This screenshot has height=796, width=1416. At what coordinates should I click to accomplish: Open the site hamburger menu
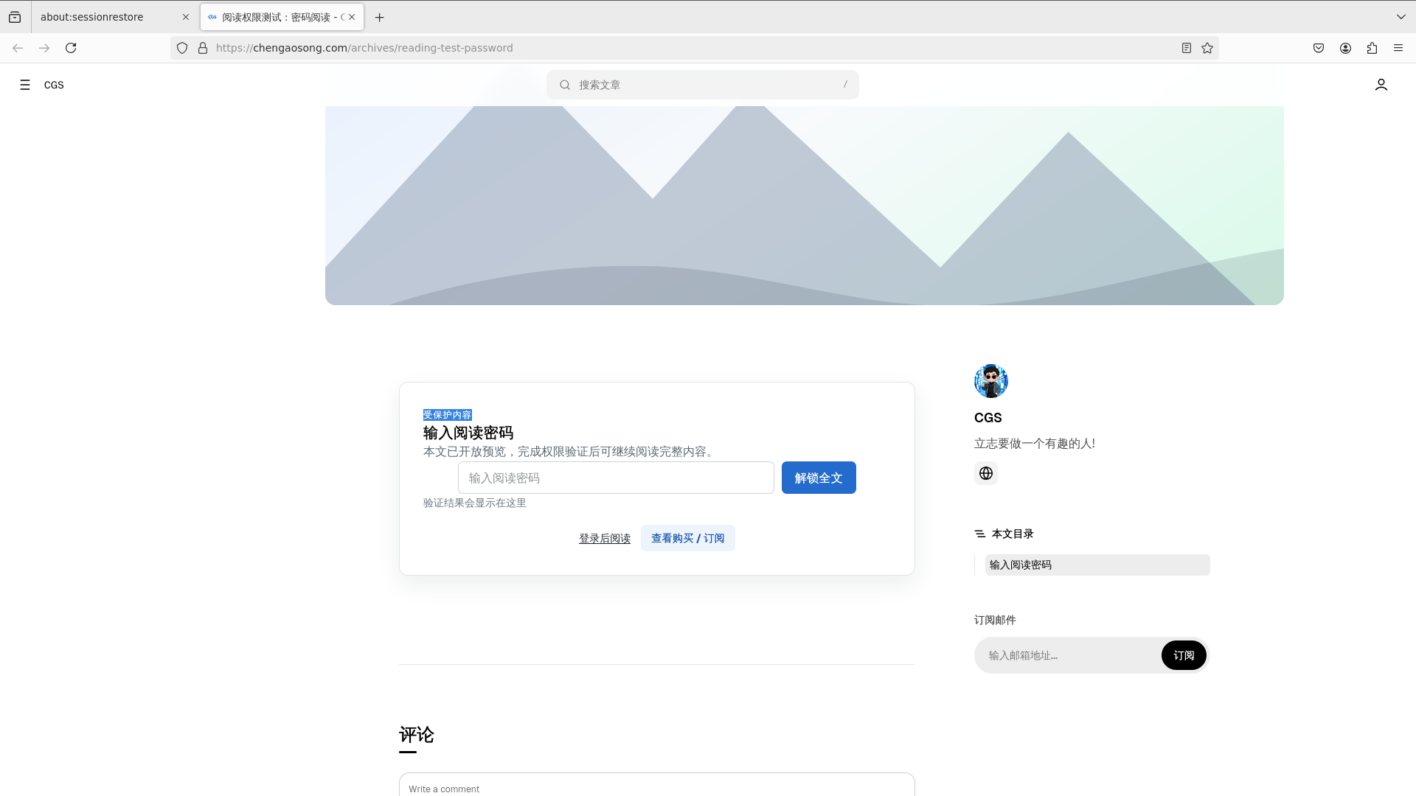[25, 85]
